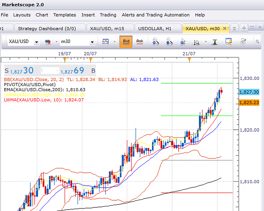
Task: Click the 1,820.00 price axis label
Action: 250,130
